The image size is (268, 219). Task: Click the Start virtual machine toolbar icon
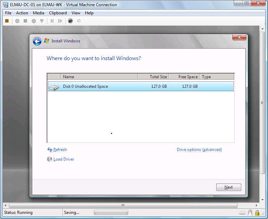pos(17,21)
